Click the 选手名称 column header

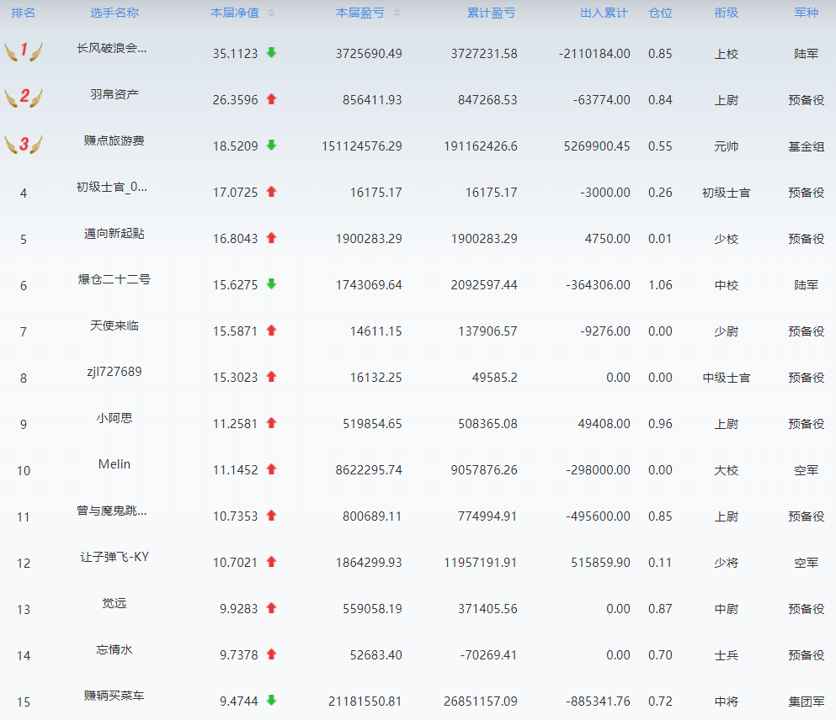click(x=114, y=13)
